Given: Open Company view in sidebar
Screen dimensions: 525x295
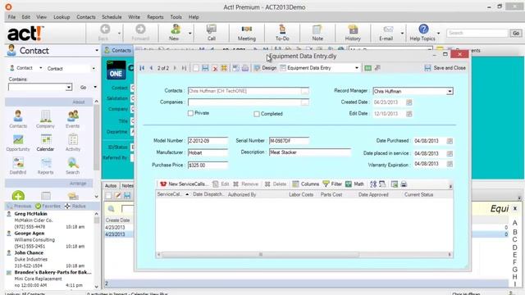Looking at the screenshot, I should pyautogui.click(x=46, y=119).
